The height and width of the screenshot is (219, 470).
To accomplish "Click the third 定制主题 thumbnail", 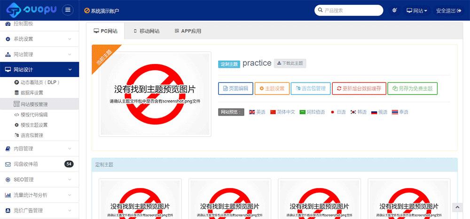I will coord(319,199).
